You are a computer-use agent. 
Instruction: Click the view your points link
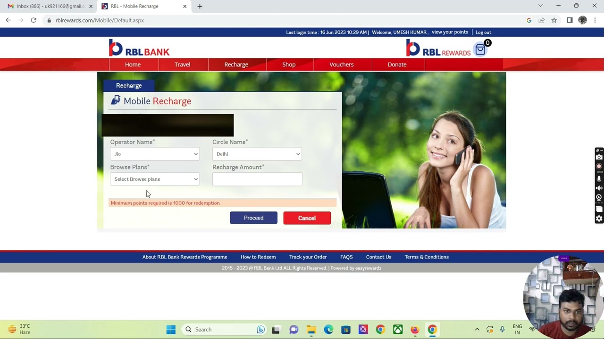(450, 32)
